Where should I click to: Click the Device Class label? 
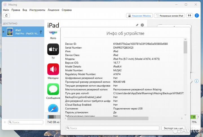72,55
